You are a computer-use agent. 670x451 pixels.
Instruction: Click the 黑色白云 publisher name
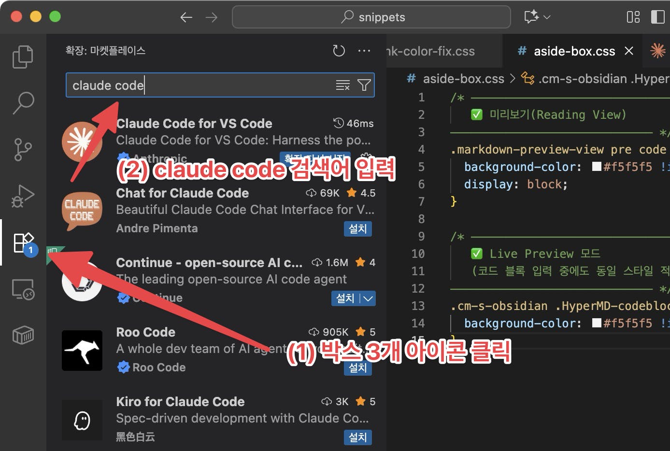click(x=135, y=437)
